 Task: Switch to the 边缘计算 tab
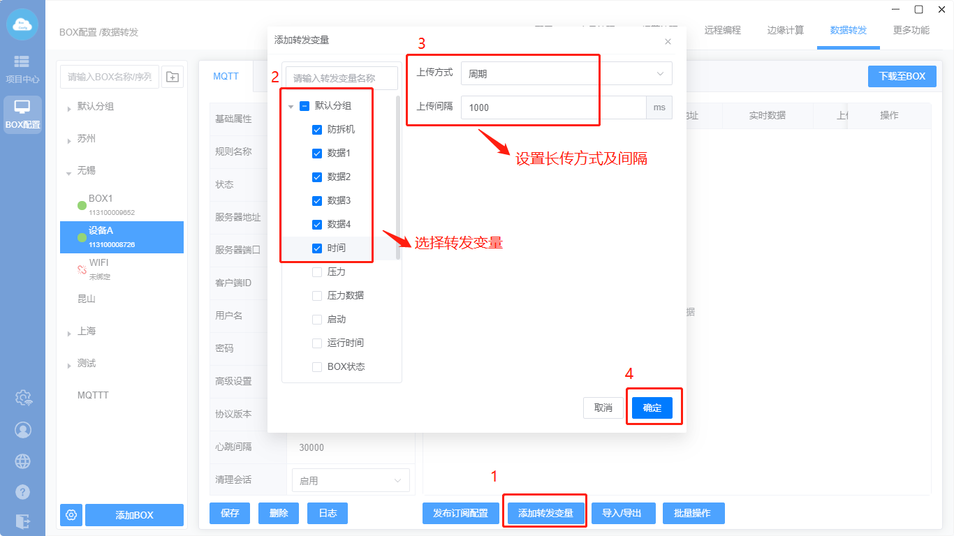click(x=785, y=30)
